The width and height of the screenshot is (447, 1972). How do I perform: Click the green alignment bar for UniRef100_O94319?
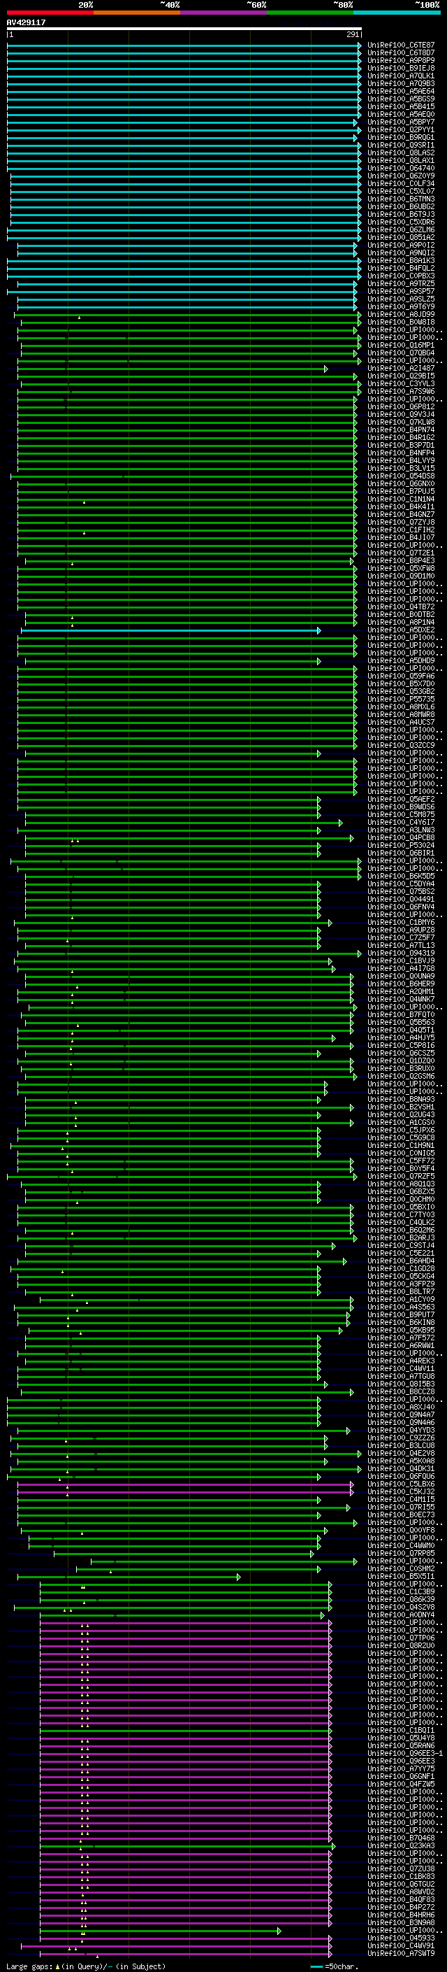point(189,953)
